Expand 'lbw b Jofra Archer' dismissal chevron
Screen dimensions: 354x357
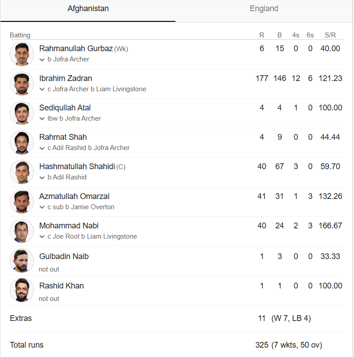click(x=42, y=118)
